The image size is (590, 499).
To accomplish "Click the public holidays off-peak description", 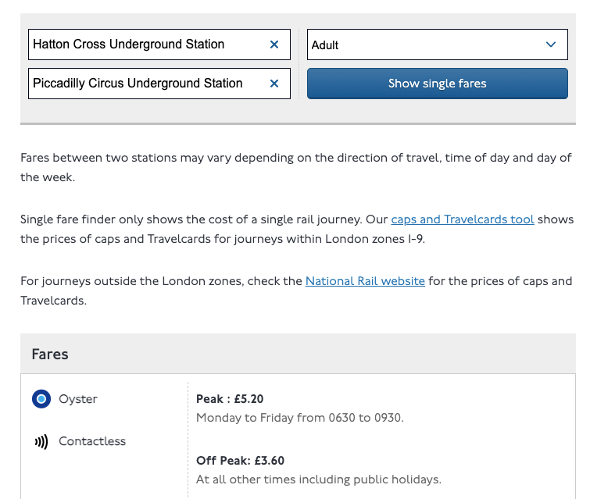I will (318, 479).
